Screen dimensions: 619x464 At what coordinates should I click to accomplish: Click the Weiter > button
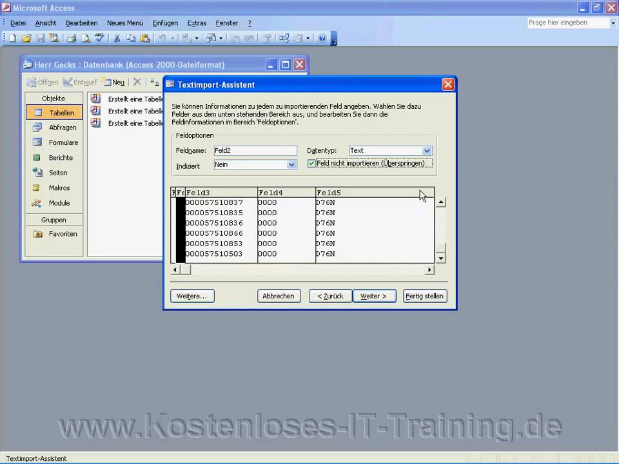[374, 296]
